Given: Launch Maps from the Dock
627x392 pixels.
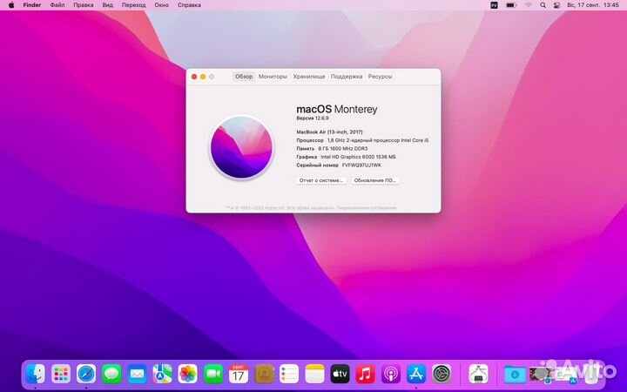Looking at the screenshot, I should point(162,374).
